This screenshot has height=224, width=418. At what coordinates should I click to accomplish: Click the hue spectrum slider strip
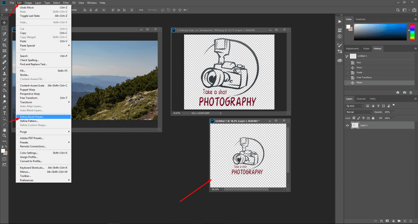pyautogui.click(x=412, y=32)
